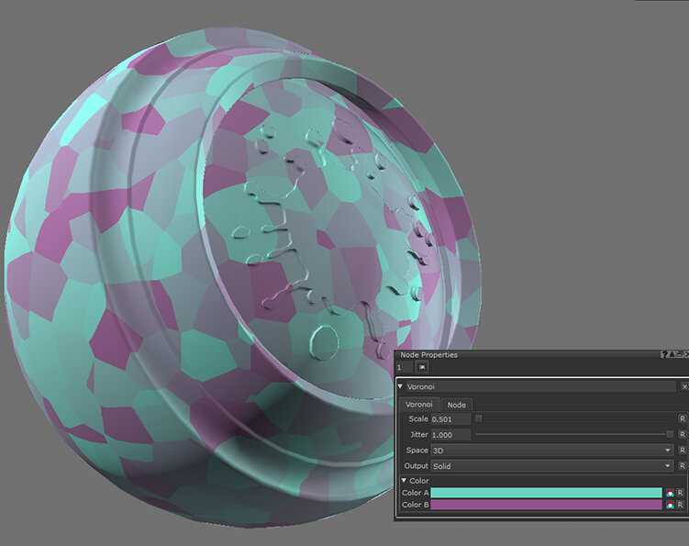Clear all panels with the X icon beside count
The image size is (689, 546).
click(422, 367)
